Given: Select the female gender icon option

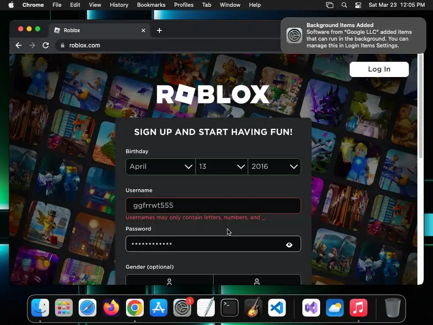Looking at the screenshot, I should (x=169, y=280).
